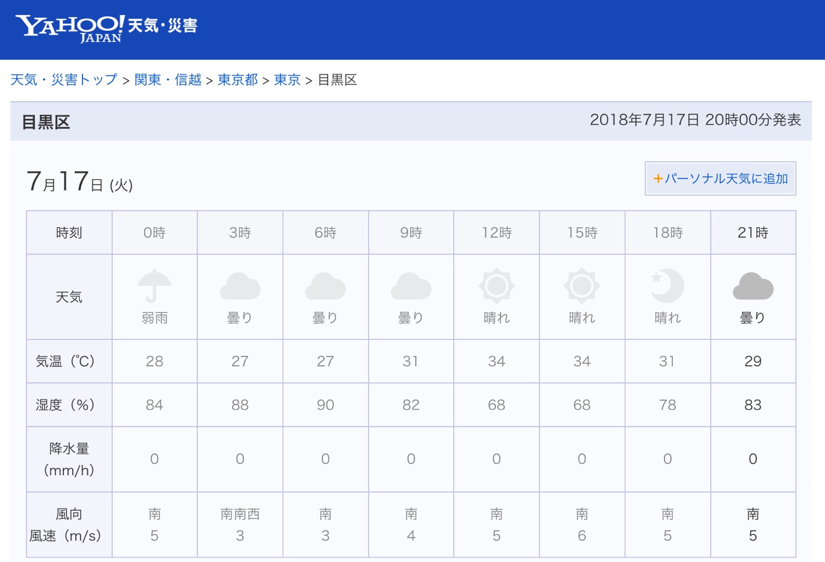This screenshot has height=562, width=825.
Task: Click the umbrella icon at 0時
Action: (155, 286)
